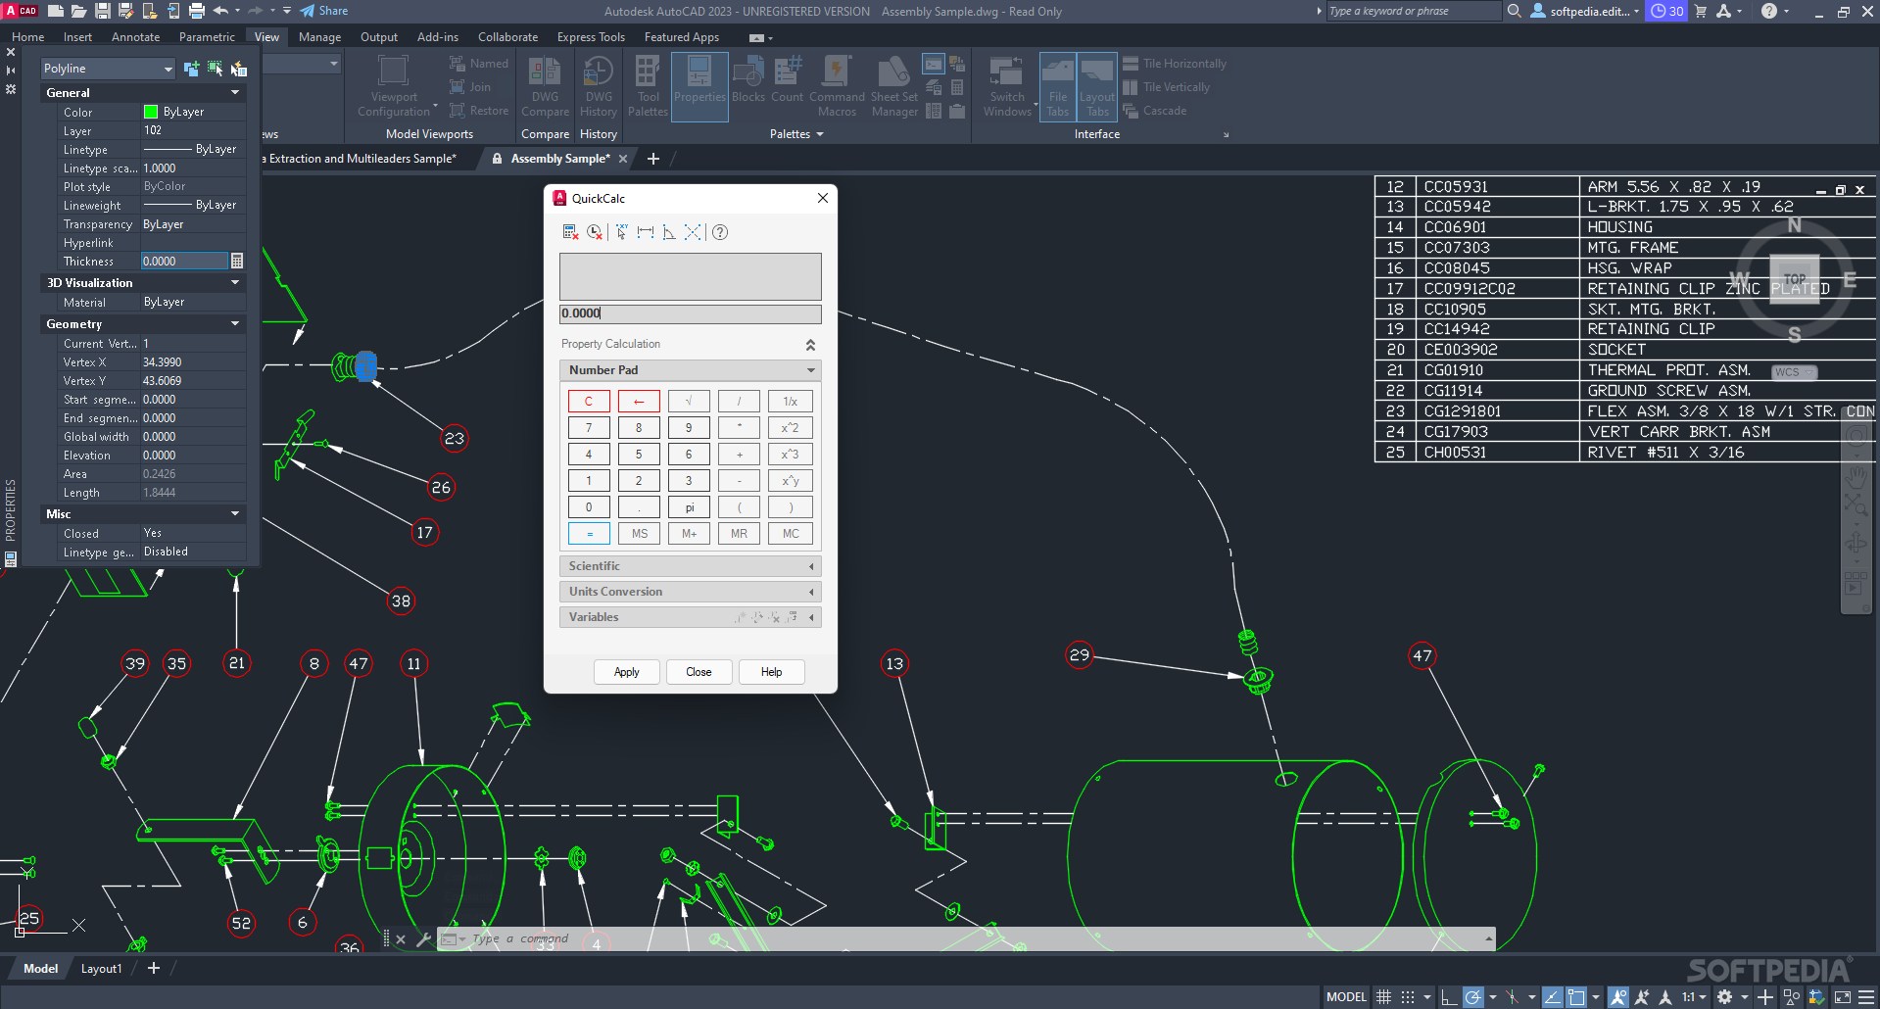Image resolution: width=1880 pixels, height=1009 pixels.
Task: Click the Toggle PICKADD icon in Properties palette
Action: pos(191,69)
